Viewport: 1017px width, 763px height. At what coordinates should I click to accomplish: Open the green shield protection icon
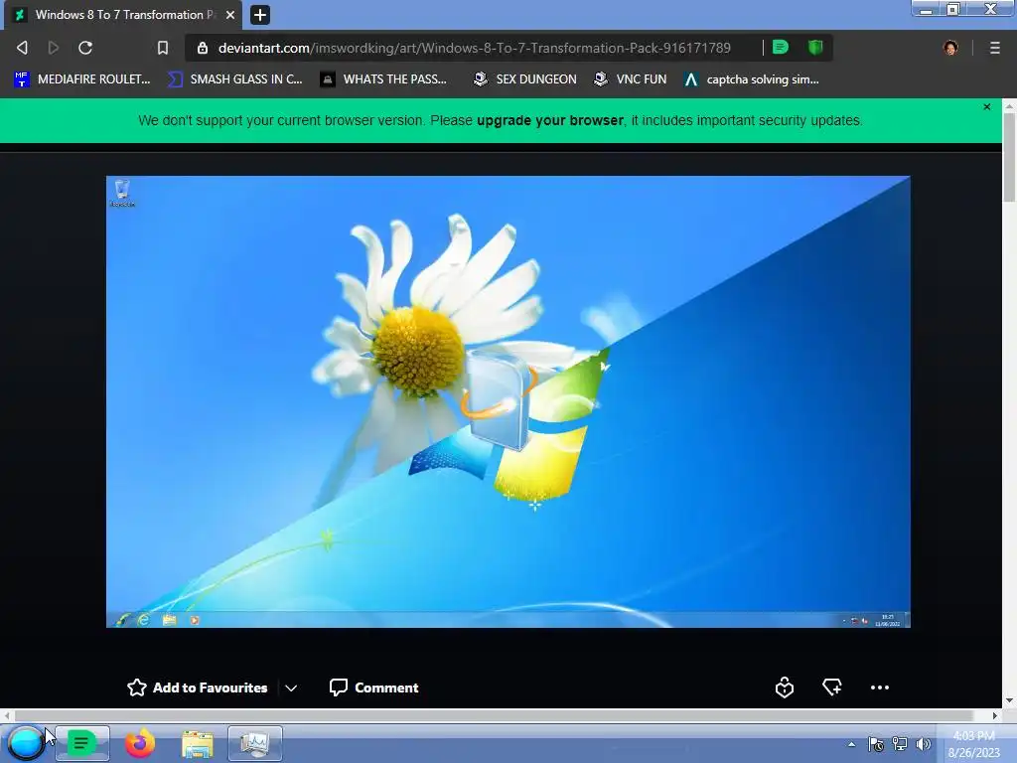tap(815, 47)
